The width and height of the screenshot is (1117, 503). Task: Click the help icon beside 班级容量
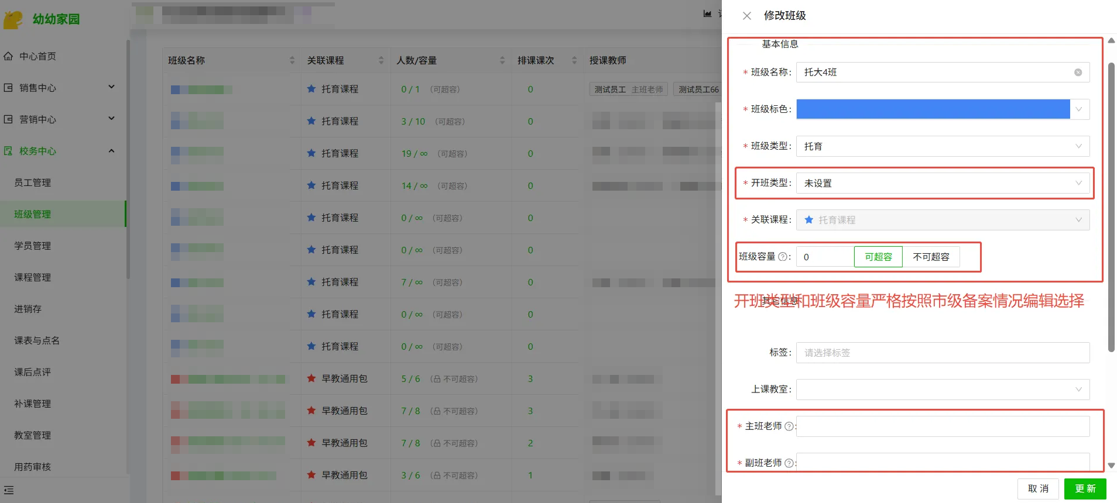pos(782,257)
